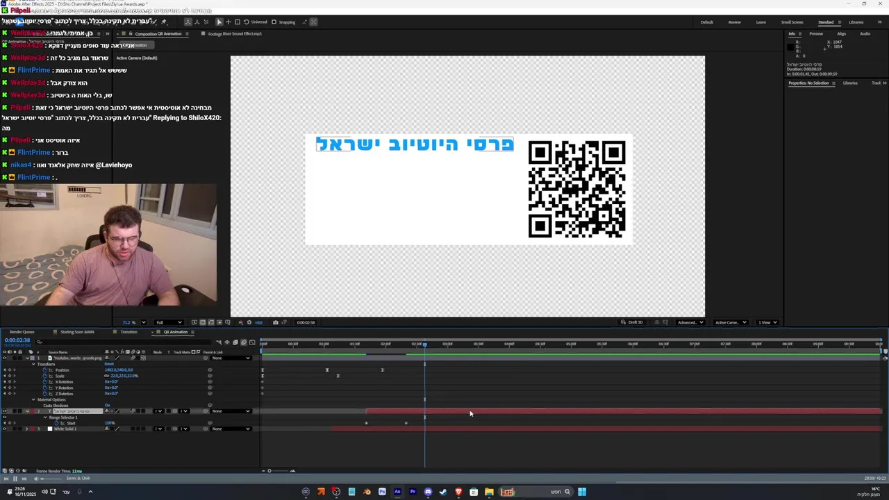
Task: Click the preview time 0:00:02:38 in viewer
Action: 306,322
